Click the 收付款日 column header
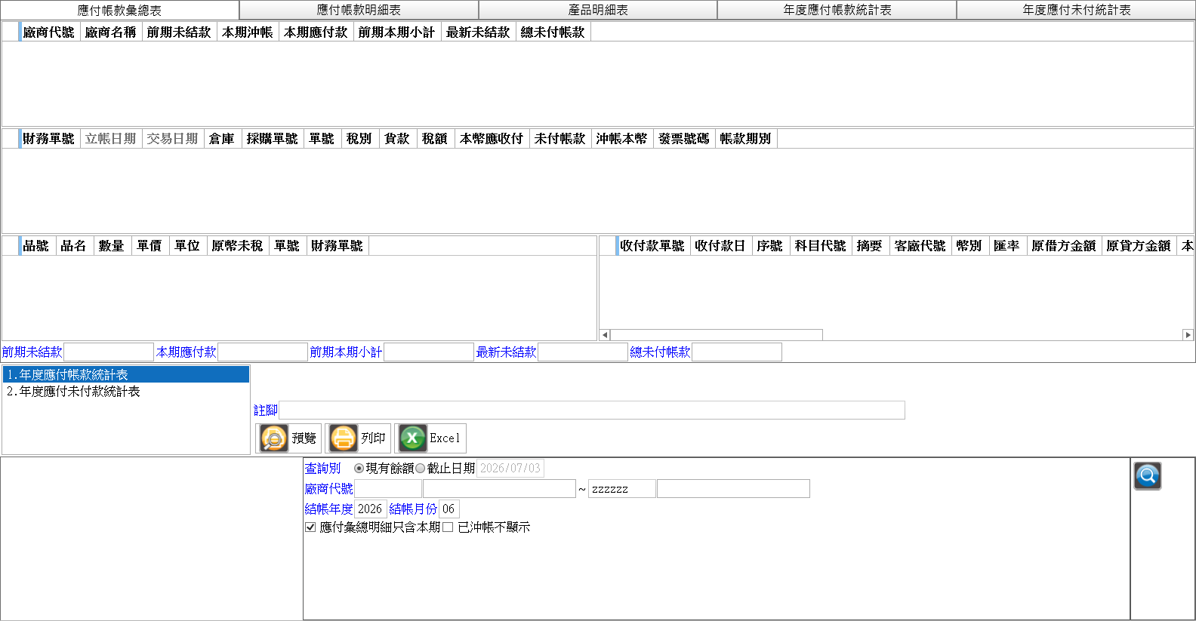Screen dimensions: 1196x621 721,246
